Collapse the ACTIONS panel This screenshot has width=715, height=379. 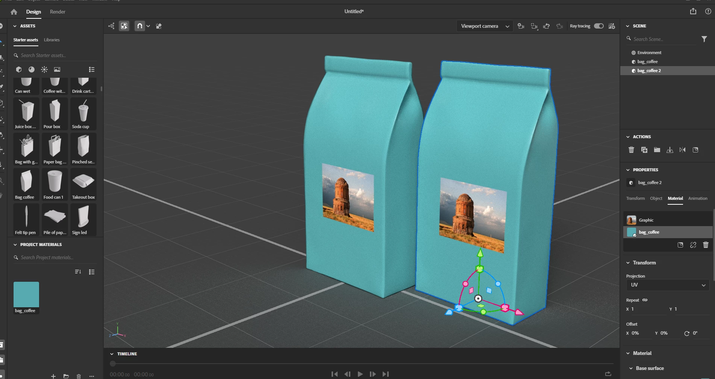[628, 137]
